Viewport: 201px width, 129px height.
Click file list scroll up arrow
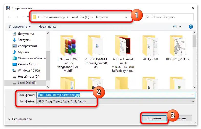point(194,33)
